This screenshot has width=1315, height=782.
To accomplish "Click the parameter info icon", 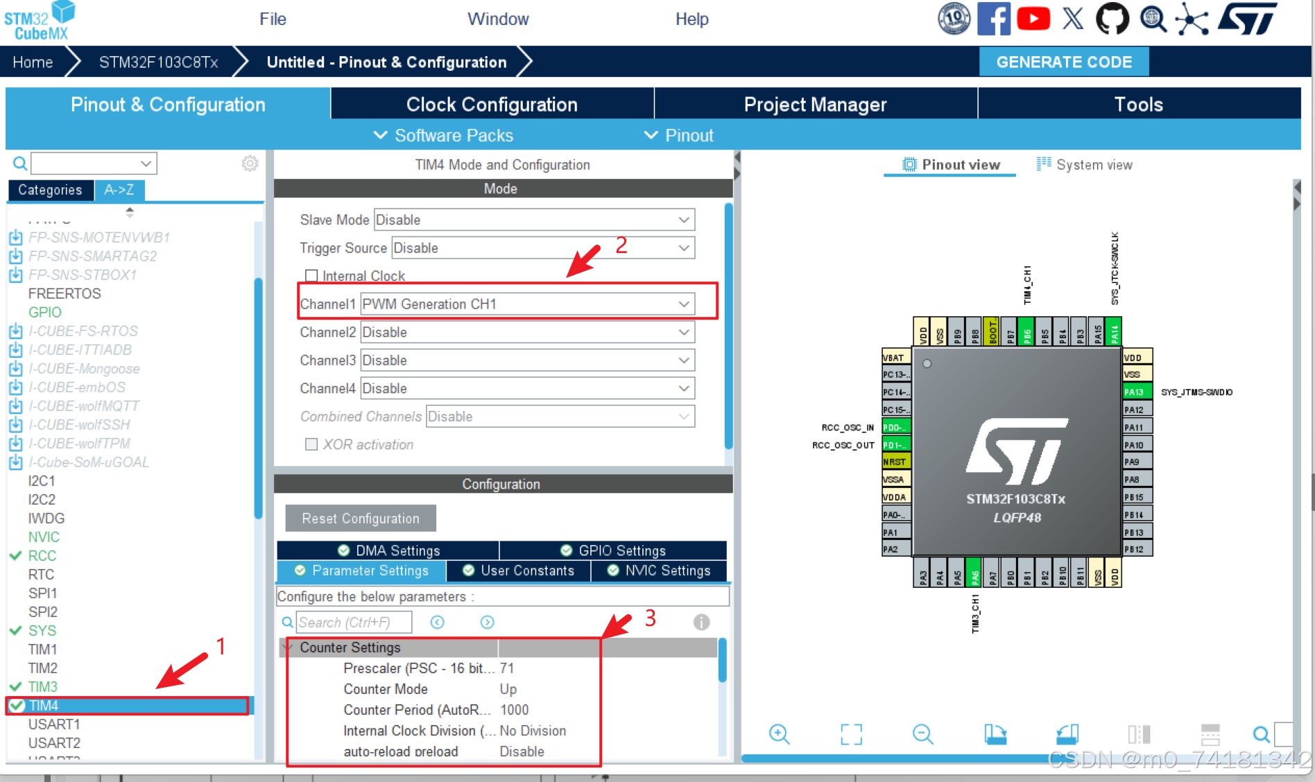I will click(x=701, y=622).
